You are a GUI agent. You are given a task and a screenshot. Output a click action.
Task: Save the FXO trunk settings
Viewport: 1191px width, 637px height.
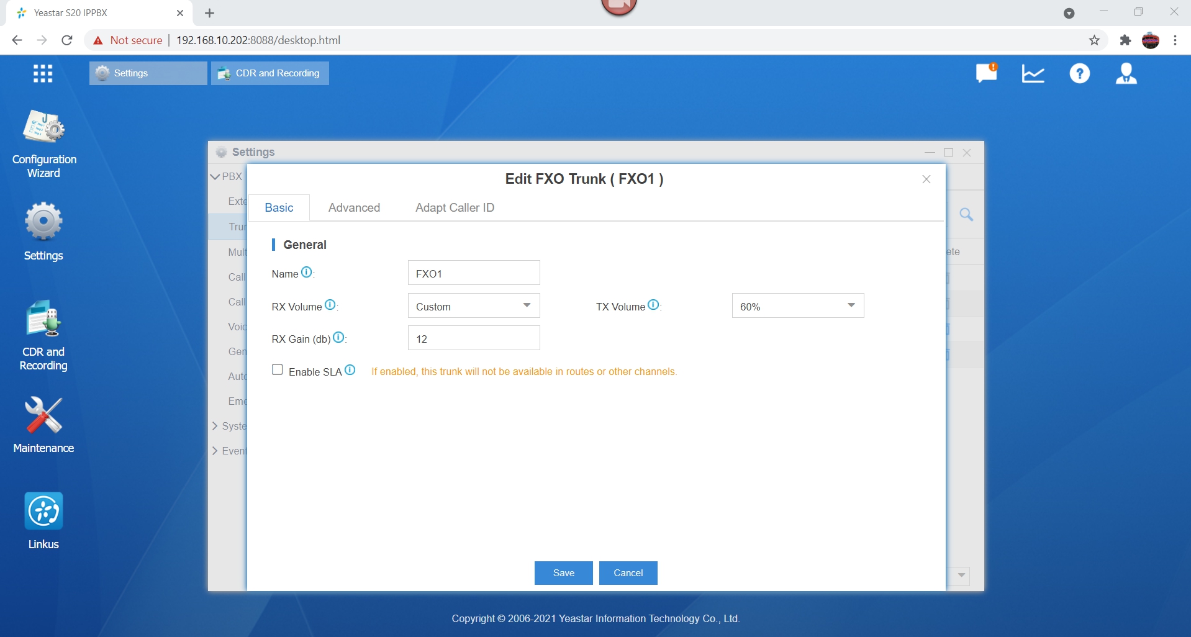[x=563, y=573]
